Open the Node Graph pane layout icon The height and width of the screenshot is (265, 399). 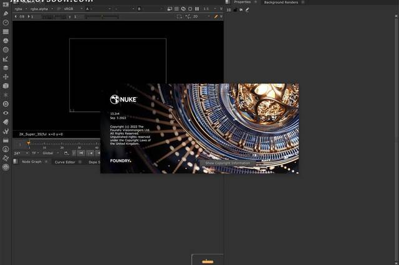(x=16, y=162)
